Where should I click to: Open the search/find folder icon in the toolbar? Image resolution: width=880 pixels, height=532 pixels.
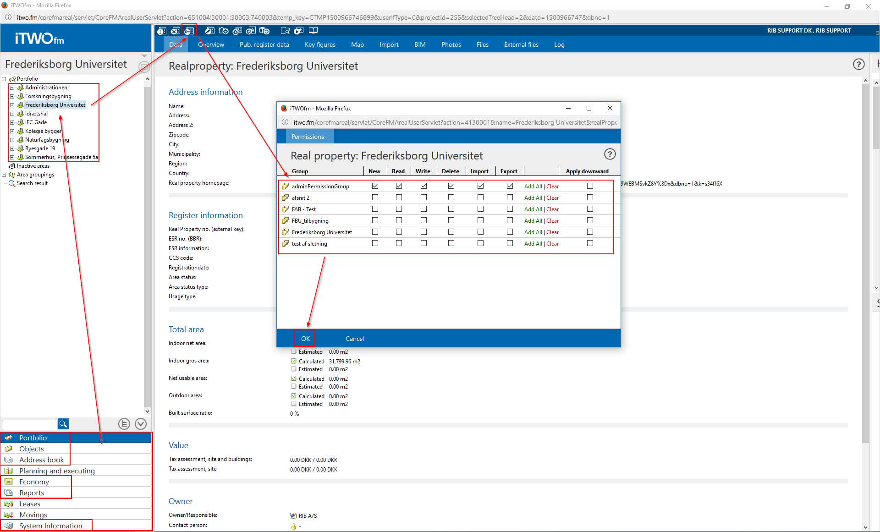click(x=286, y=31)
